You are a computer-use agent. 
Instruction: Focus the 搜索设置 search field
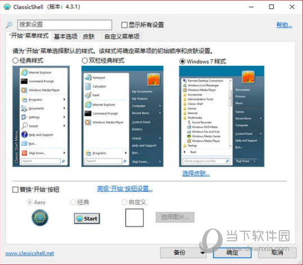65,25
